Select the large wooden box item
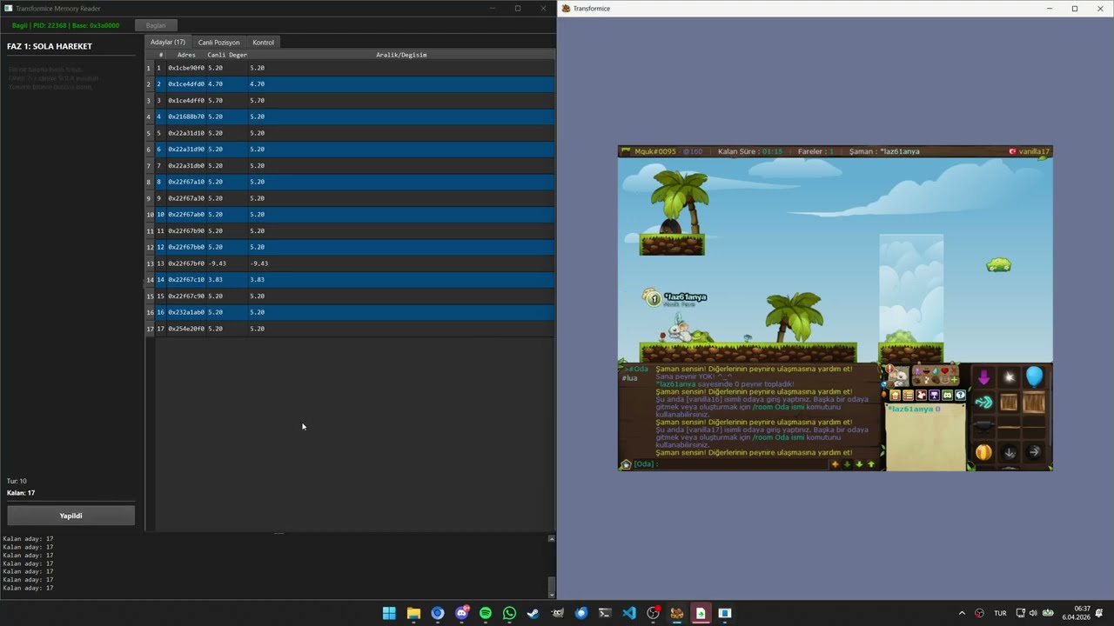 coord(1034,402)
